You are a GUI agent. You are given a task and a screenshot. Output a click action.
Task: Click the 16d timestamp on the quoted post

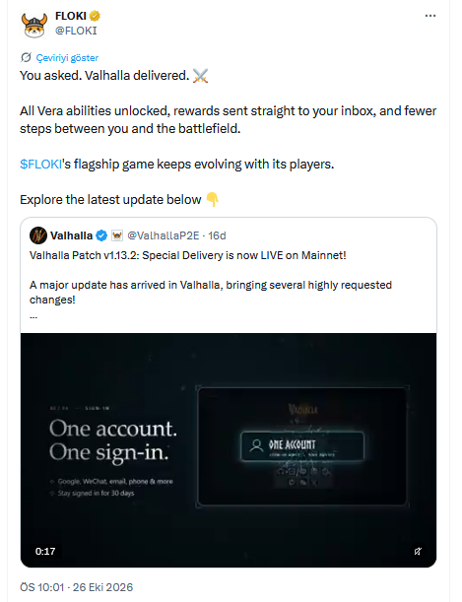pos(217,235)
